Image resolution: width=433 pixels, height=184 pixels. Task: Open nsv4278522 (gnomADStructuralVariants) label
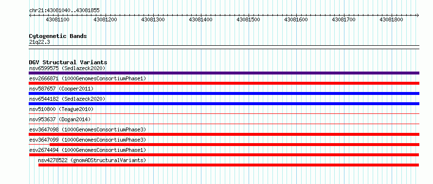[92, 160]
